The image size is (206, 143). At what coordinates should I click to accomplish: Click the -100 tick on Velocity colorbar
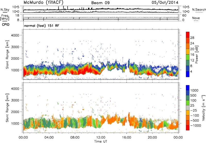coord(195,115)
